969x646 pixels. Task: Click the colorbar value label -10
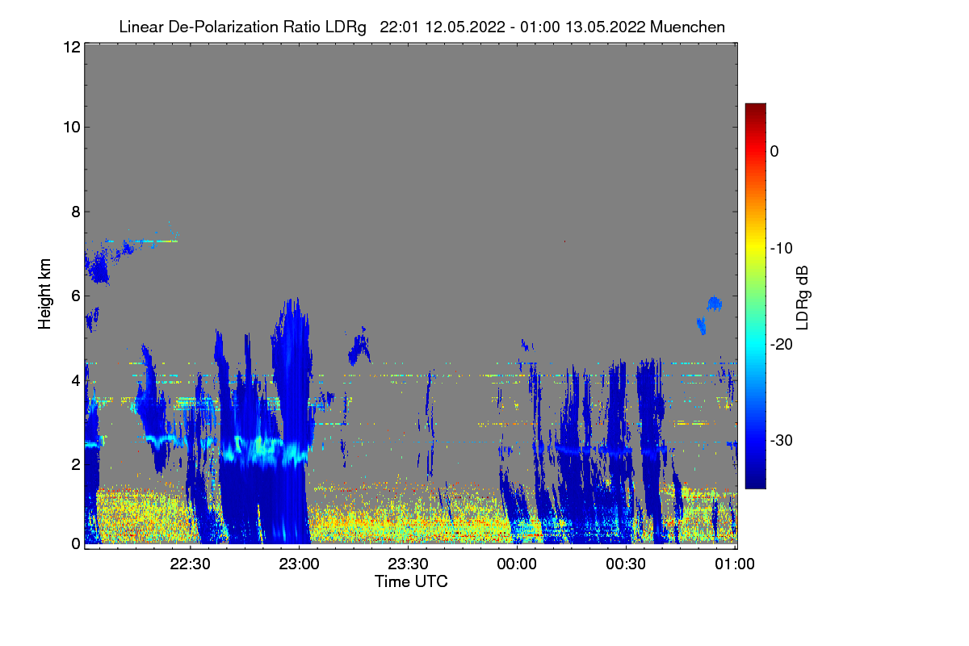[x=782, y=248]
